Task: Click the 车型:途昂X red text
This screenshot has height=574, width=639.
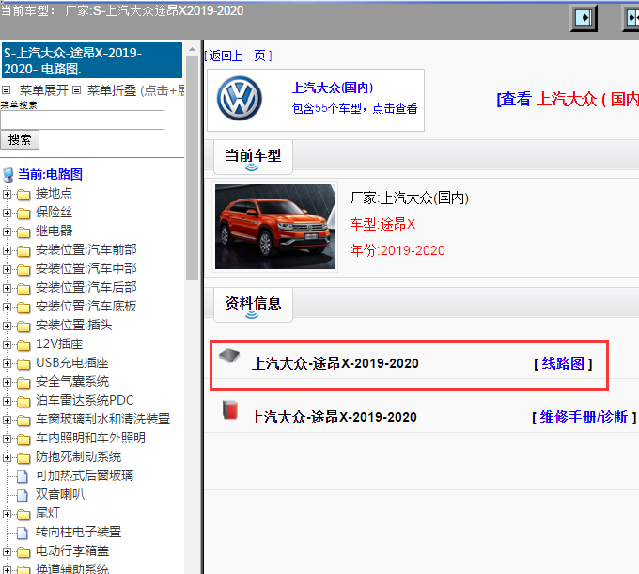Action: pyautogui.click(x=382, y=224)
